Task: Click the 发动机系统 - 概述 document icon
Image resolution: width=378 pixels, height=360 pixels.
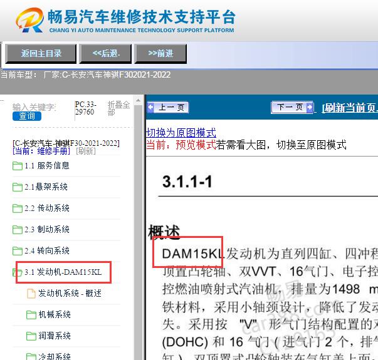Action: [x=31, y=293]
